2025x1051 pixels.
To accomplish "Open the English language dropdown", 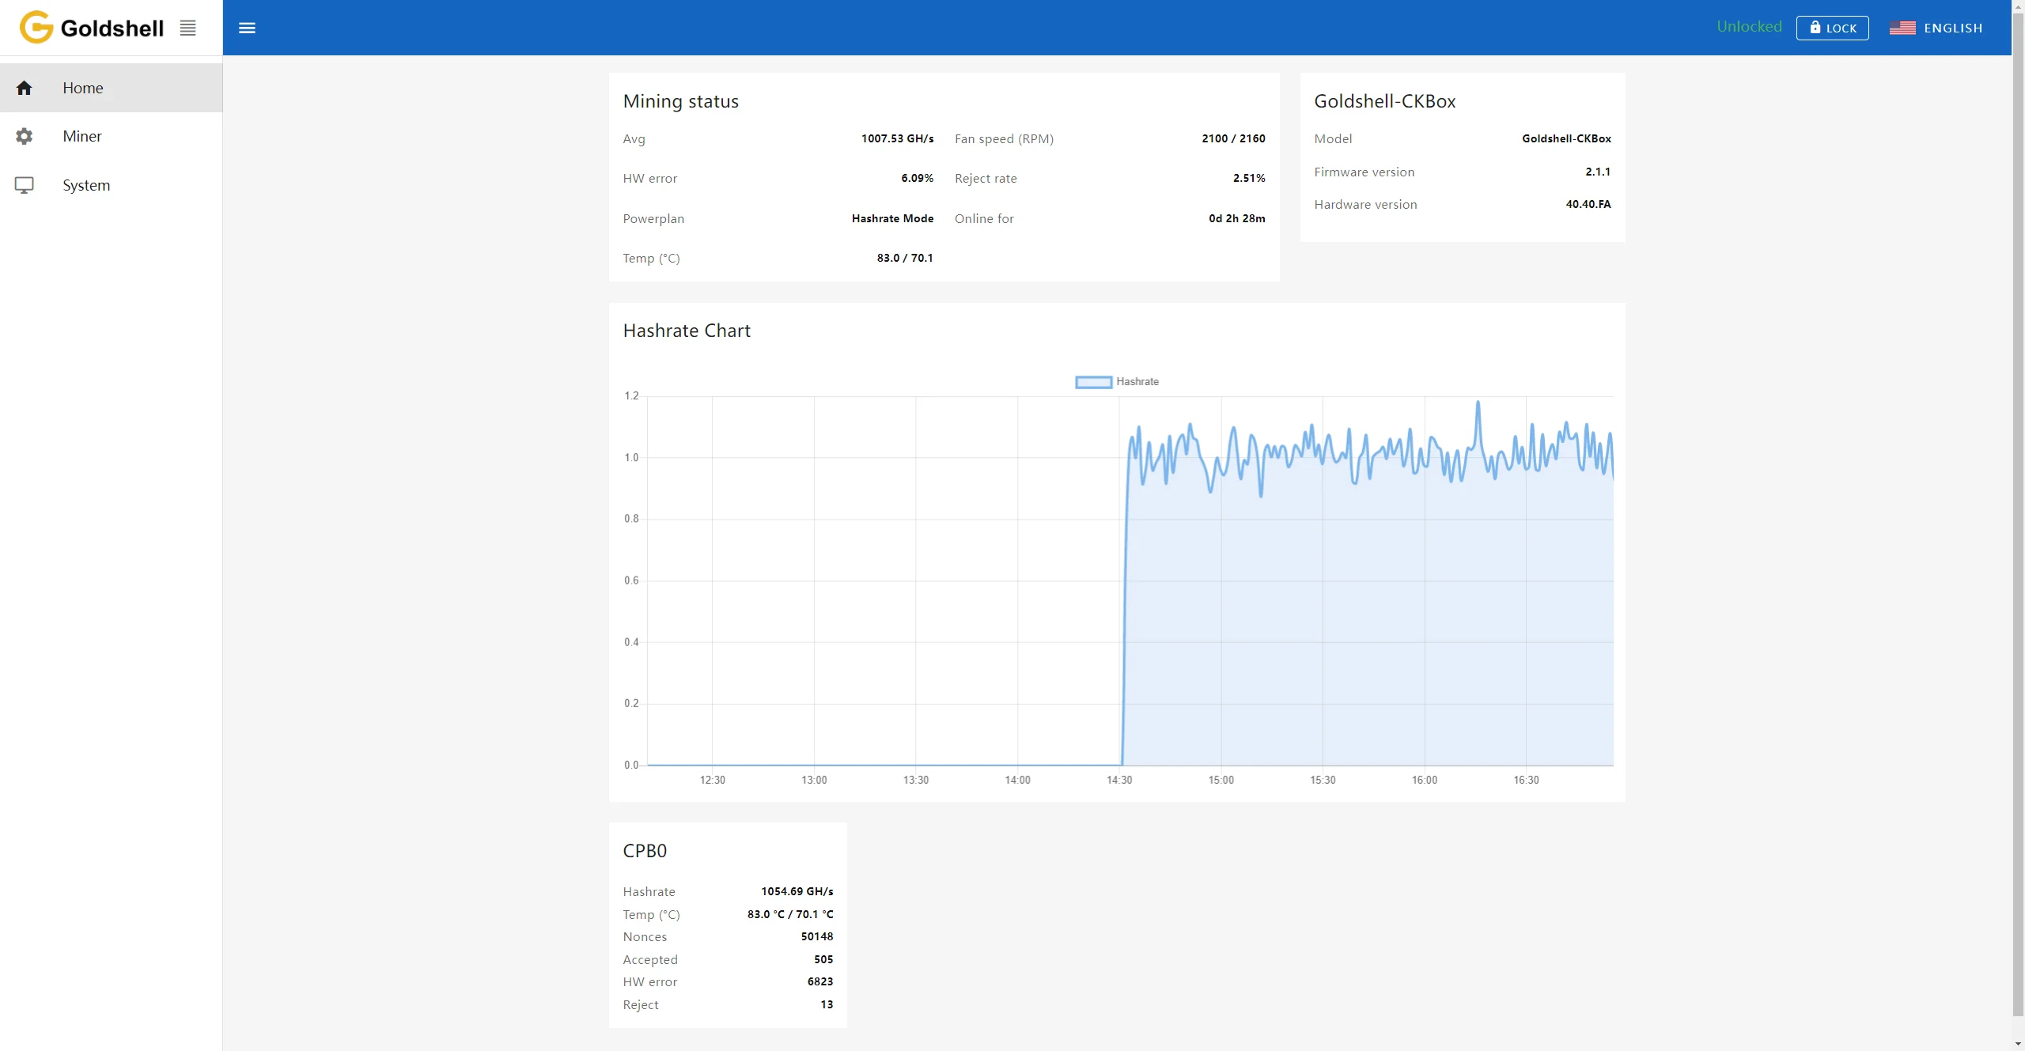I will point(1952,28).
